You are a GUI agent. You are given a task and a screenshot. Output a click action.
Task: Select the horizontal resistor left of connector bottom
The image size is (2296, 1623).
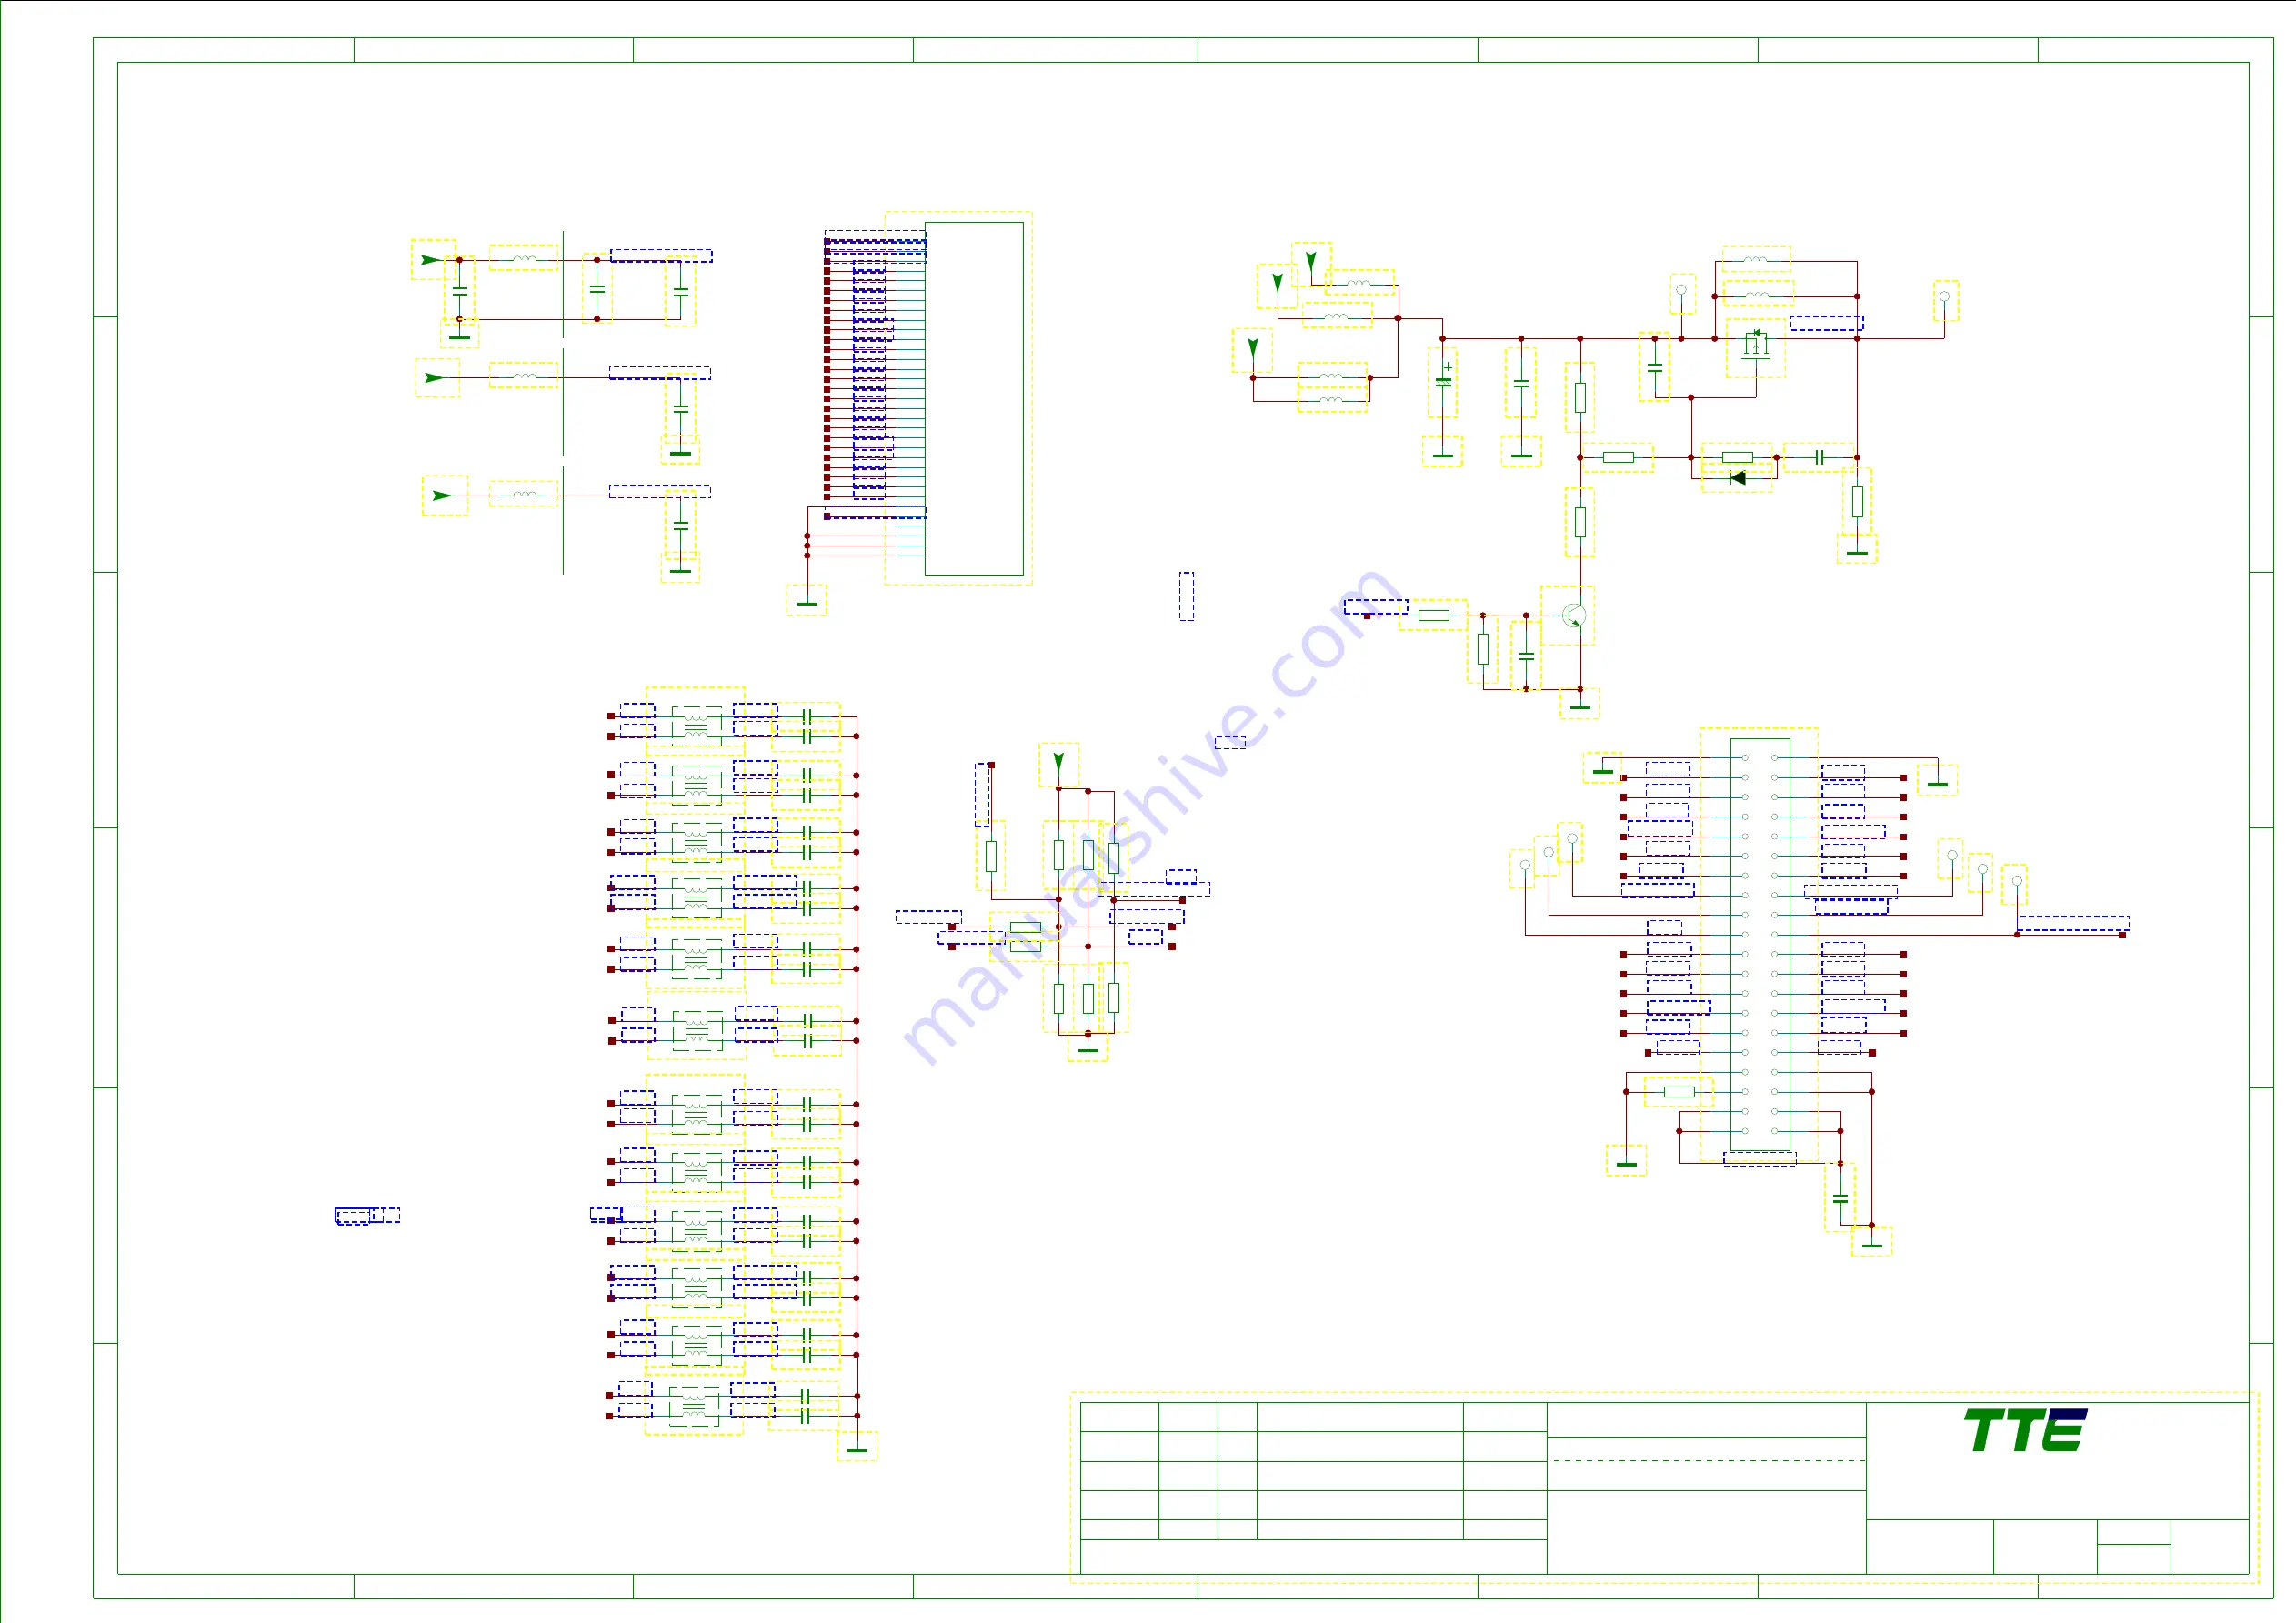1679,1091
